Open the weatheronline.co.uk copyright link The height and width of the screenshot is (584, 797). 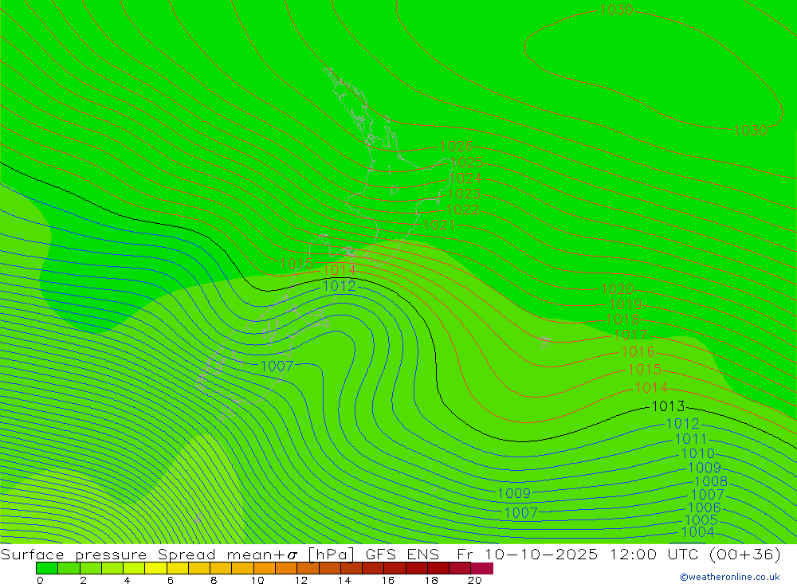730,577
